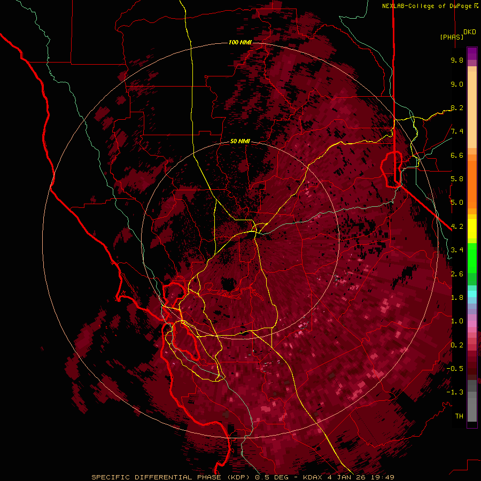Click the 4.2 legend value
481x481 pixels.
click(457, 227)
